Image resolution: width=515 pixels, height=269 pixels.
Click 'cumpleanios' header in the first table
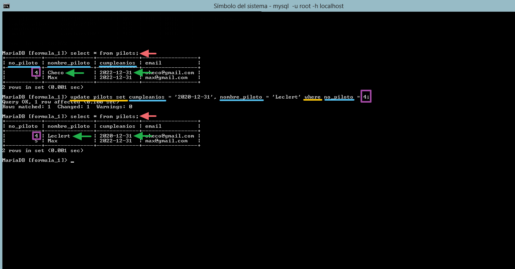117,63
